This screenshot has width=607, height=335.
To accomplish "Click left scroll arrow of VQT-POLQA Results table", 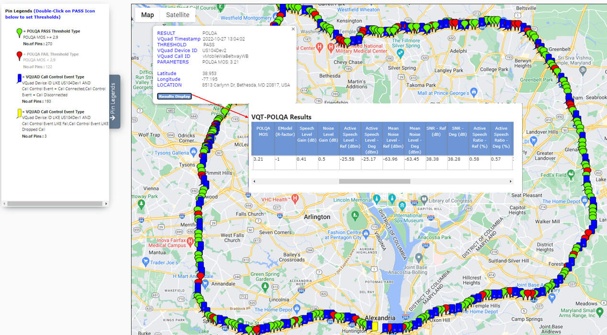I will pyautogui.click(x=254, y=181).
